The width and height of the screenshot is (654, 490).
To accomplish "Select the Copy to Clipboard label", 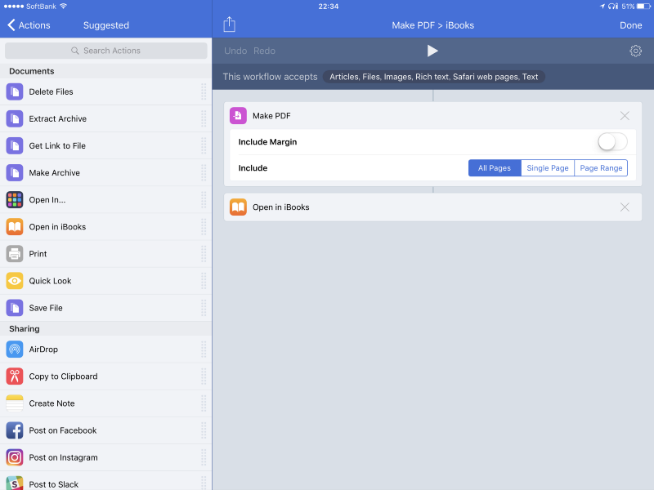I will (63, 376).
